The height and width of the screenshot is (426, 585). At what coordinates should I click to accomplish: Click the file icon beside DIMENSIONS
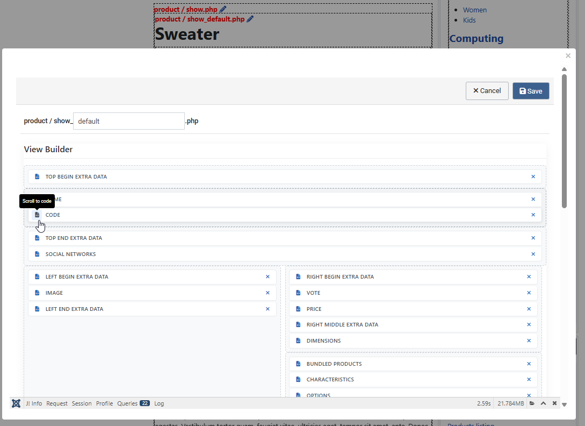pos(298,340)
